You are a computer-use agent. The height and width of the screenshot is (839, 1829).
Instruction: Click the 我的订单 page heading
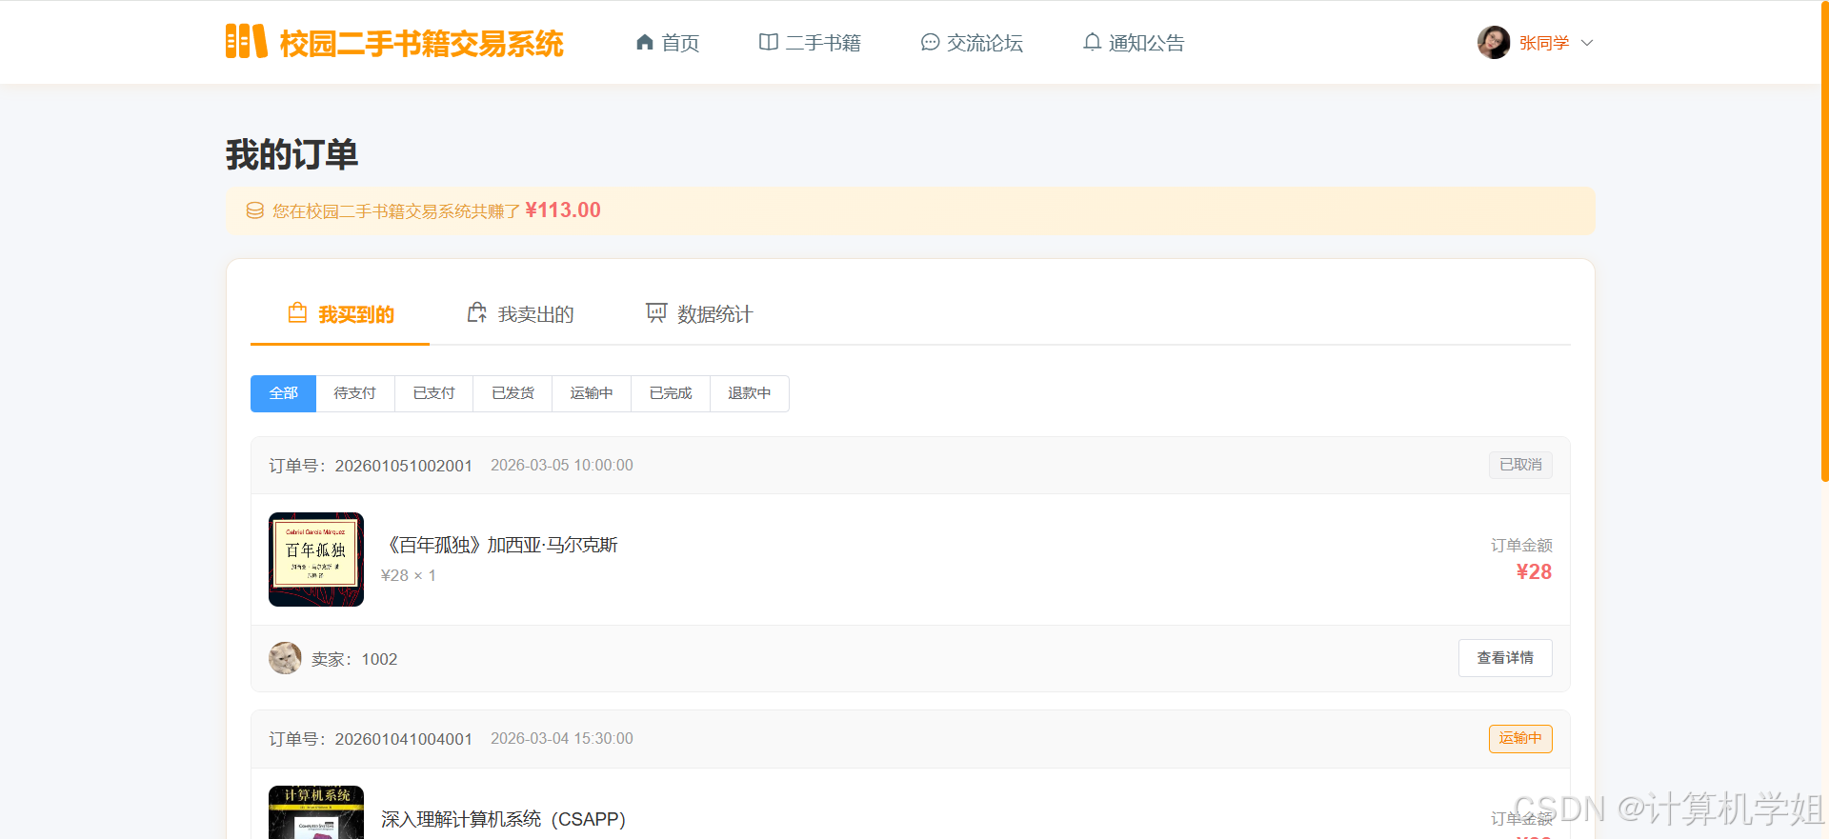click(x=292, y=154)
